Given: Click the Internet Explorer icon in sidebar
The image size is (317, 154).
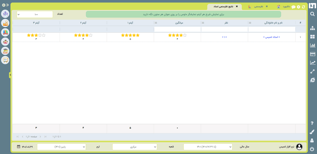Looking at the screenshot, I should pos(313,80).
